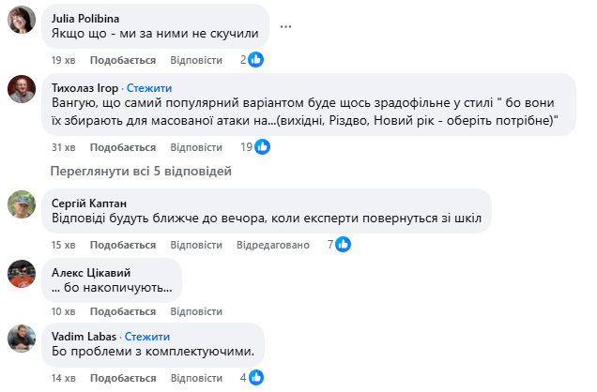Viewport: 597px width, 392px height.
Task: Click Тихолаз Ігор's profile avatar
Action: click(23, 89)
